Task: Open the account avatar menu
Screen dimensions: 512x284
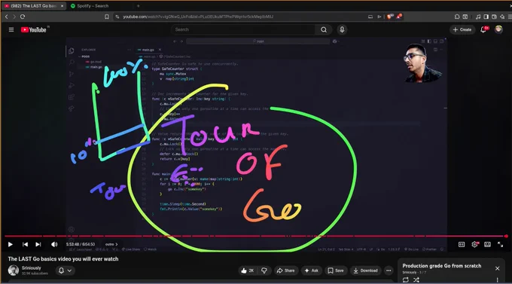Action: click(x=498, y=29)
